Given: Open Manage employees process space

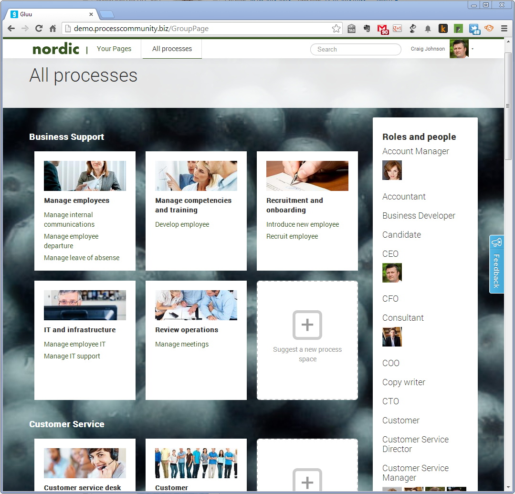Looking at the screenshot, I should 76,200.
